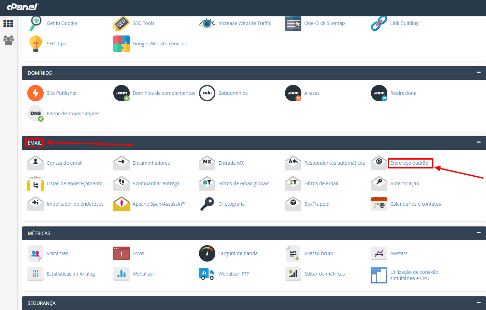Click the Estatísticas do Analog icon
The image size is (486, 310).
(35, 274)
